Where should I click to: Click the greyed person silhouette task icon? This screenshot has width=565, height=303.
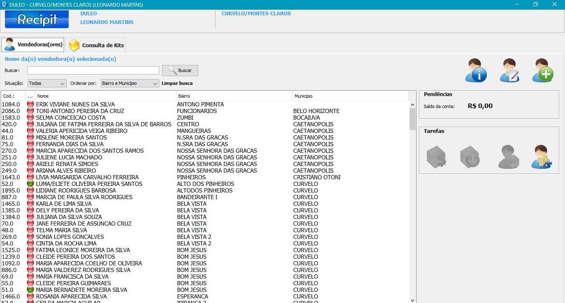(508, 157)
